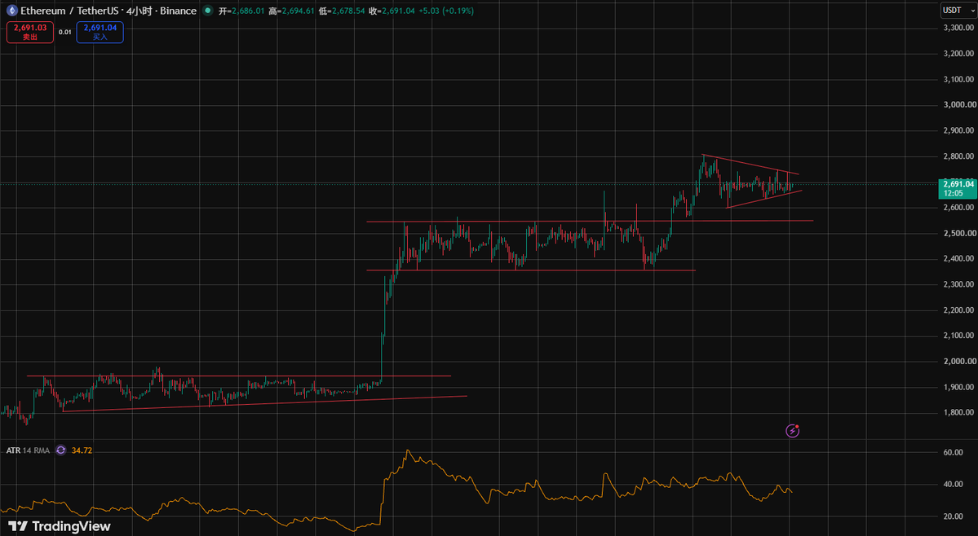
Task: Click the orange ATR value 34.72
Action: (x=82, y=450)
